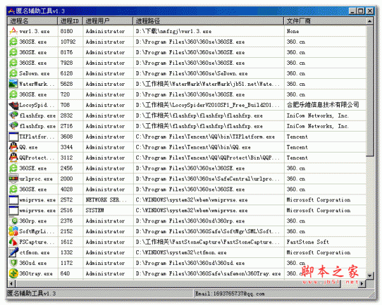The height and width of the screenshot is (305, 382).
Task: Click the 360SE.exe icon with ID 10792
Action: pyautogui.click(x=13, y=42)
